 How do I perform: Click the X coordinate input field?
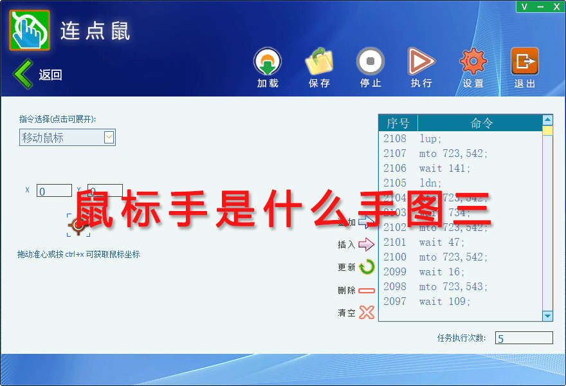click(x=54, y=190)
